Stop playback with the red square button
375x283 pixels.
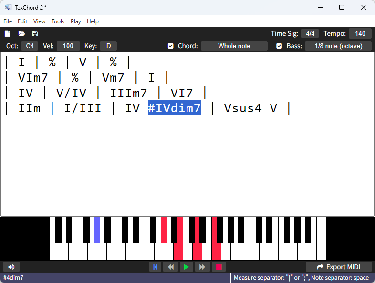click(219, 267)
